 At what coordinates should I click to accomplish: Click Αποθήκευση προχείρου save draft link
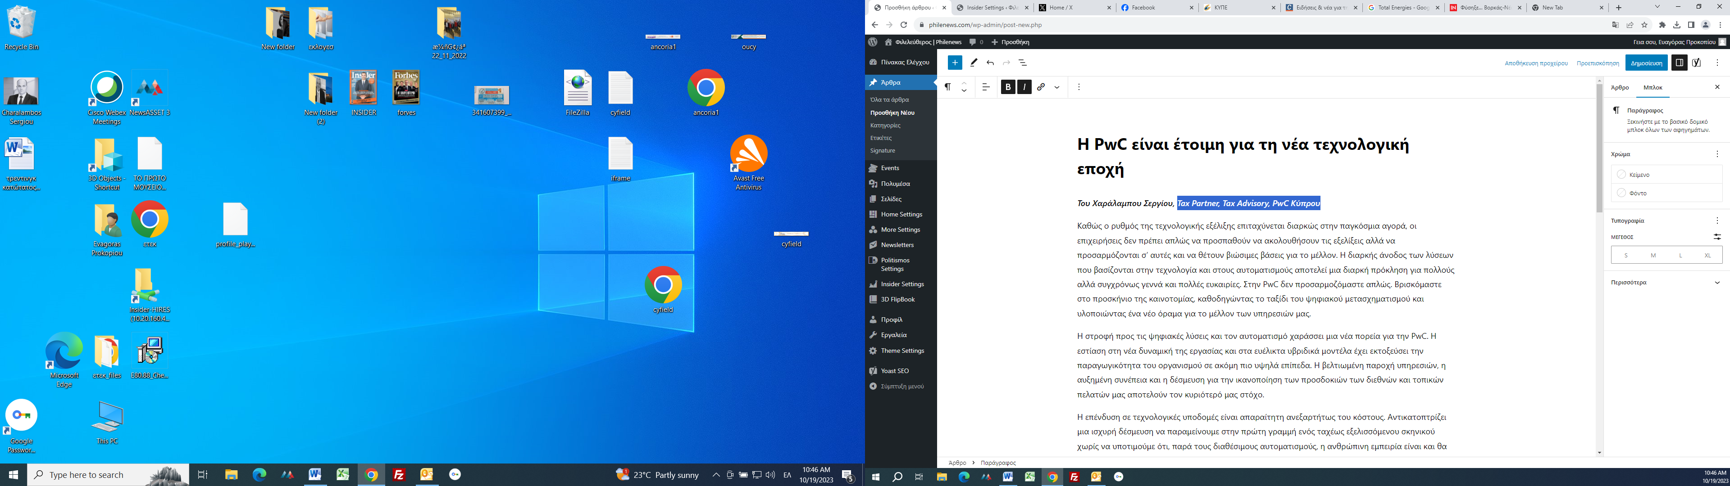[x=1536, y=63]
